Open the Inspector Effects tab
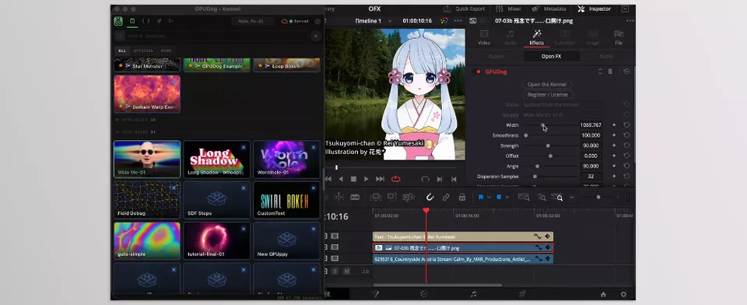The width and height of the screenshot is (747, 305). click(536, 37)
